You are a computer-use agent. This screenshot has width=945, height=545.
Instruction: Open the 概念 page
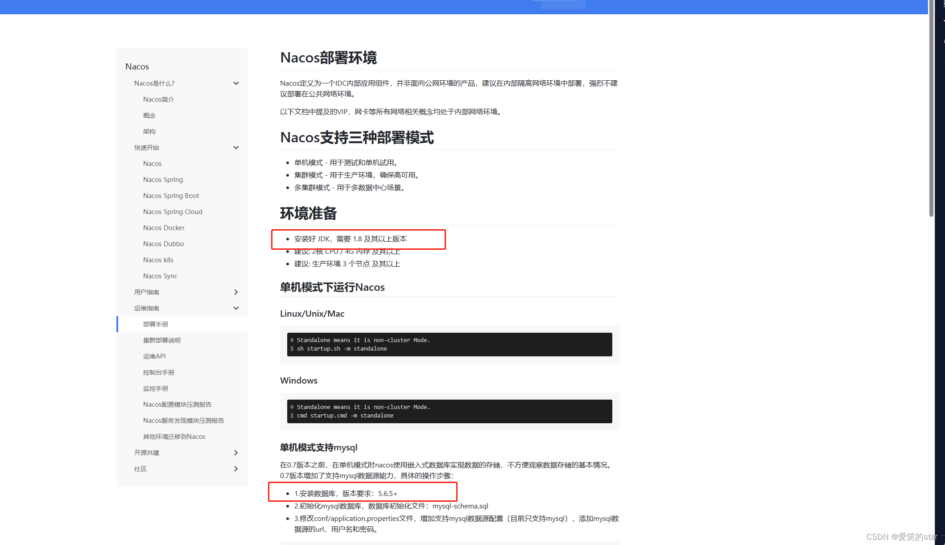[x=149, y=115]
